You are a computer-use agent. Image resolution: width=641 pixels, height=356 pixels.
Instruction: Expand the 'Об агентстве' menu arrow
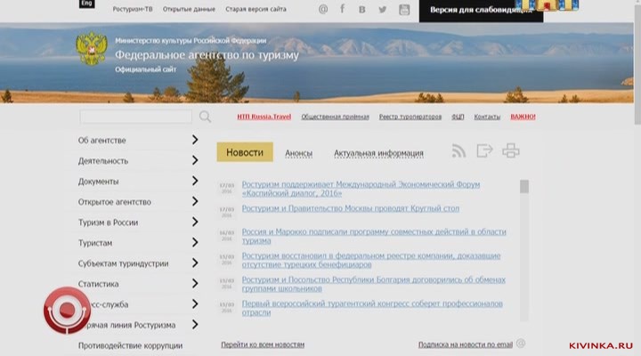[x=194, y=140]
